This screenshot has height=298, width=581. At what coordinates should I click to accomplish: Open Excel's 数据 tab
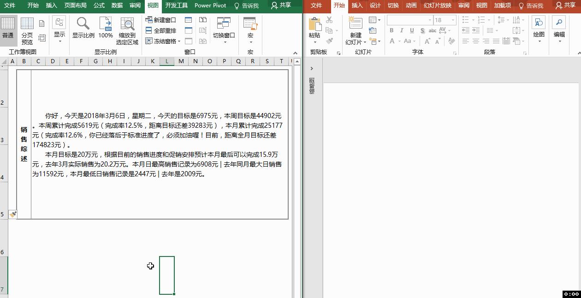117,6
